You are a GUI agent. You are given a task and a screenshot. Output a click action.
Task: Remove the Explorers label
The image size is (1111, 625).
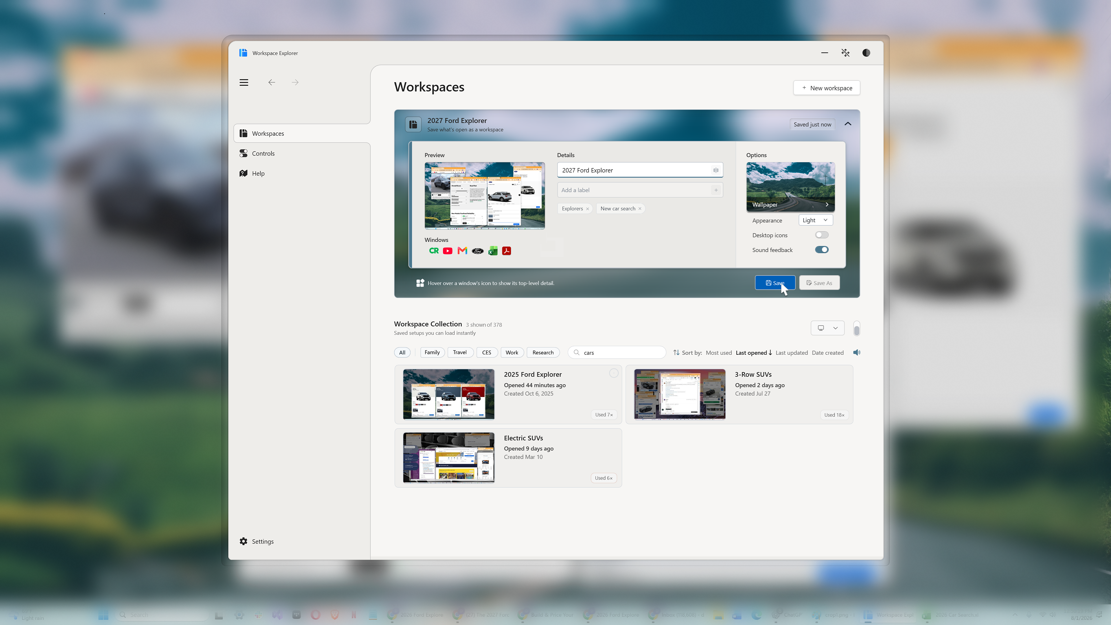click(587, 209)
